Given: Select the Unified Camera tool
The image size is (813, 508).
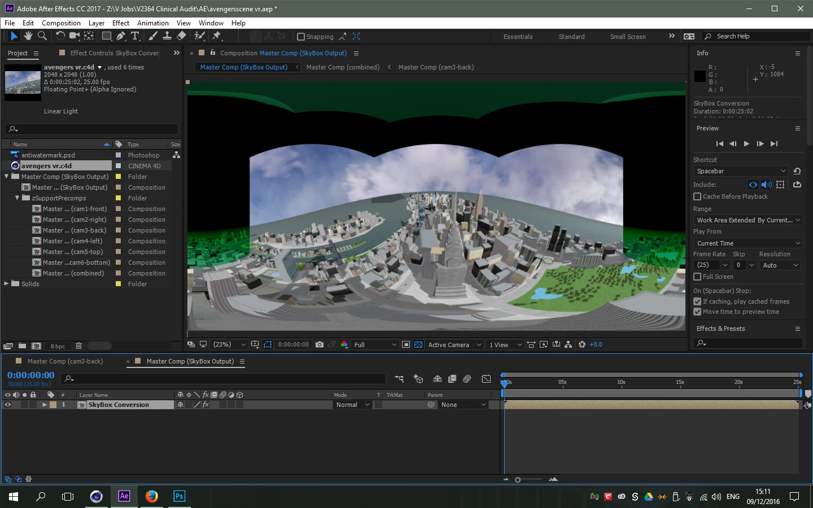Looking at the screenshot, I should coord(74,36).
